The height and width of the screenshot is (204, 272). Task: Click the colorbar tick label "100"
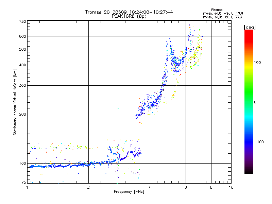(x=257, y=63)
